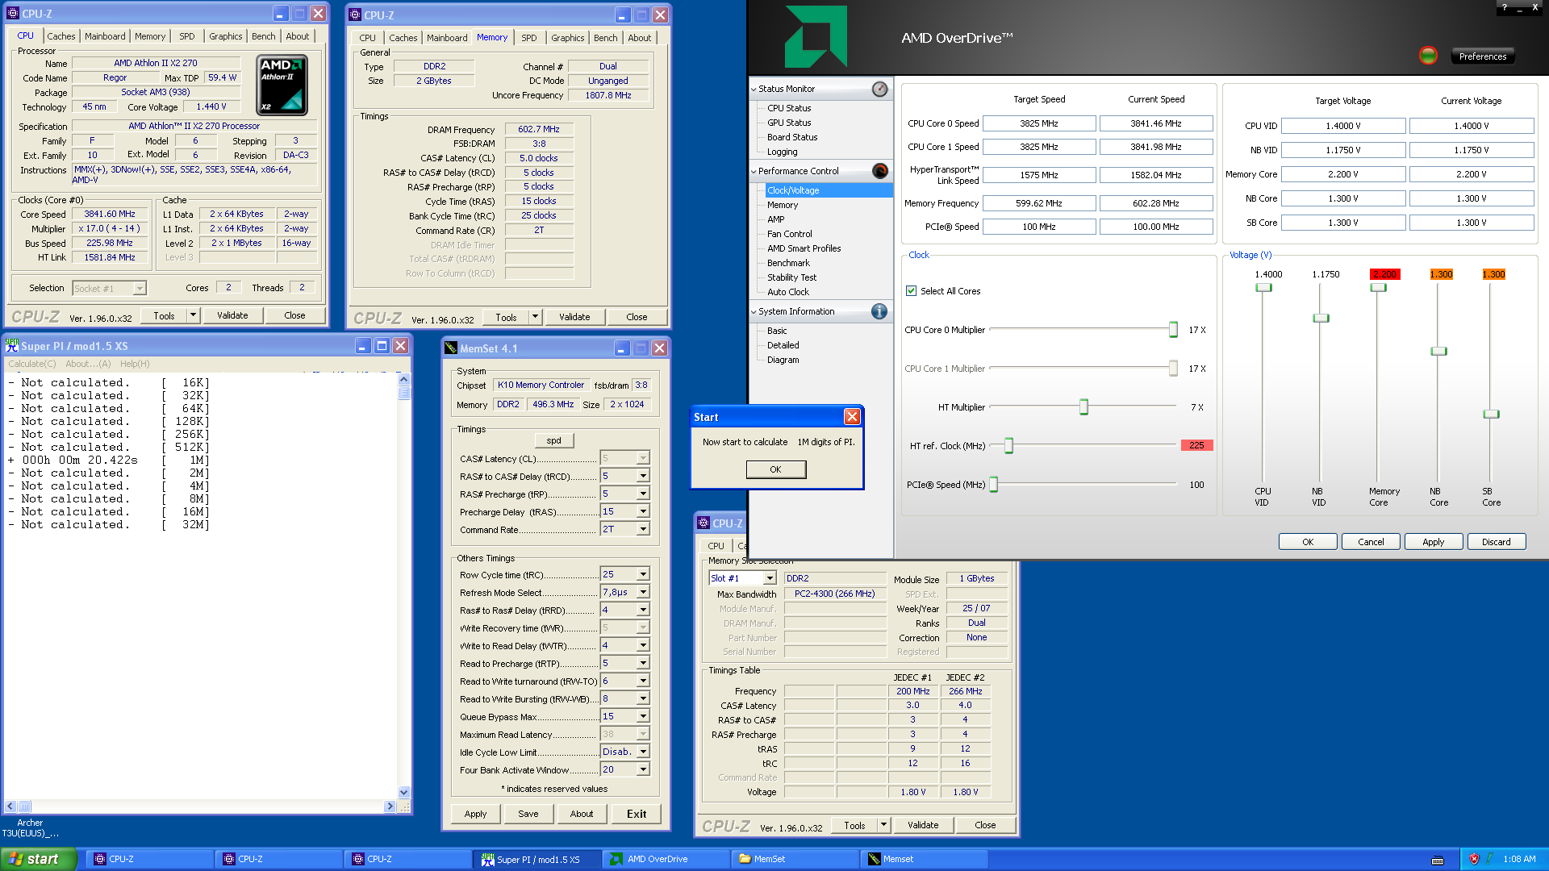Click the tray icon beside the clock
This screenshot has height=871, width=1549.
coord(1489,859)
